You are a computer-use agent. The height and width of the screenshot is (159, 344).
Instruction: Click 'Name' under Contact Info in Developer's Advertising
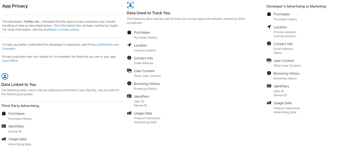pos(278,53)
